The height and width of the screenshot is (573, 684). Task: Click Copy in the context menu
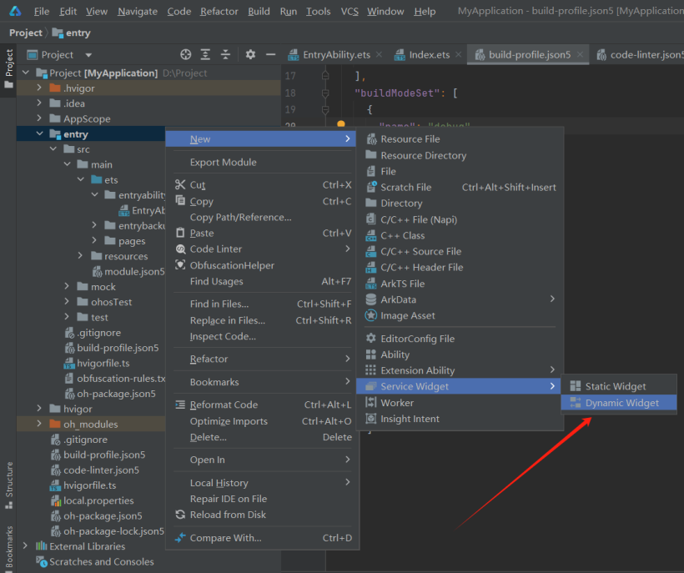click(263, 201)
